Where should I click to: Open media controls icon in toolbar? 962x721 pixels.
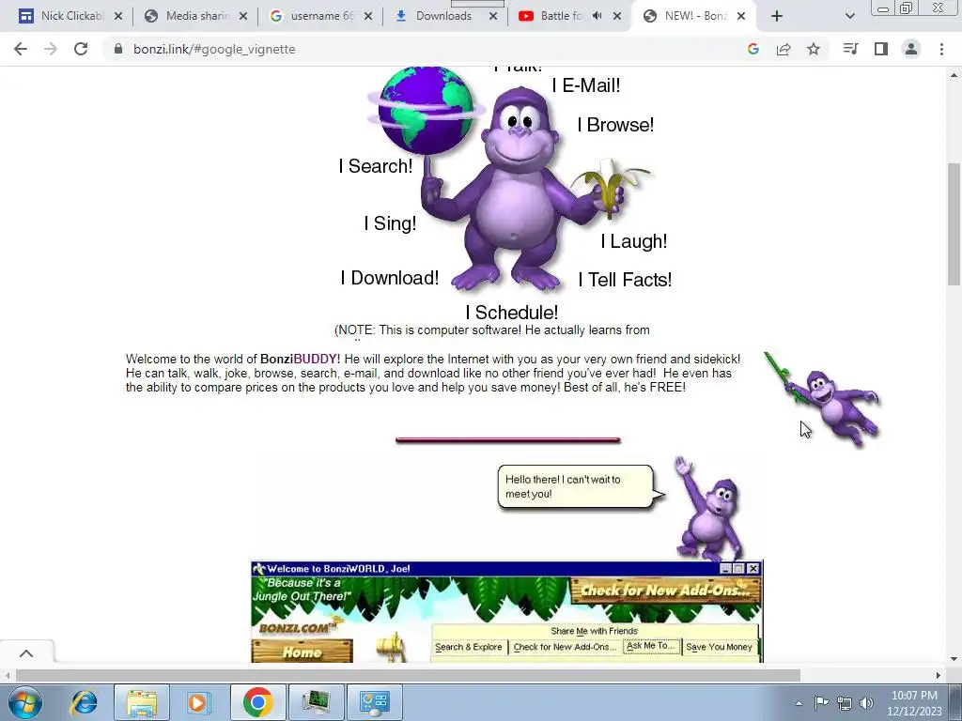[850, 49]
